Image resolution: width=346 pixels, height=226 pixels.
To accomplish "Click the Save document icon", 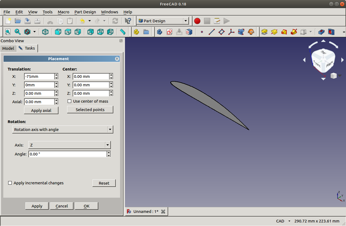I will coord(28,21).
